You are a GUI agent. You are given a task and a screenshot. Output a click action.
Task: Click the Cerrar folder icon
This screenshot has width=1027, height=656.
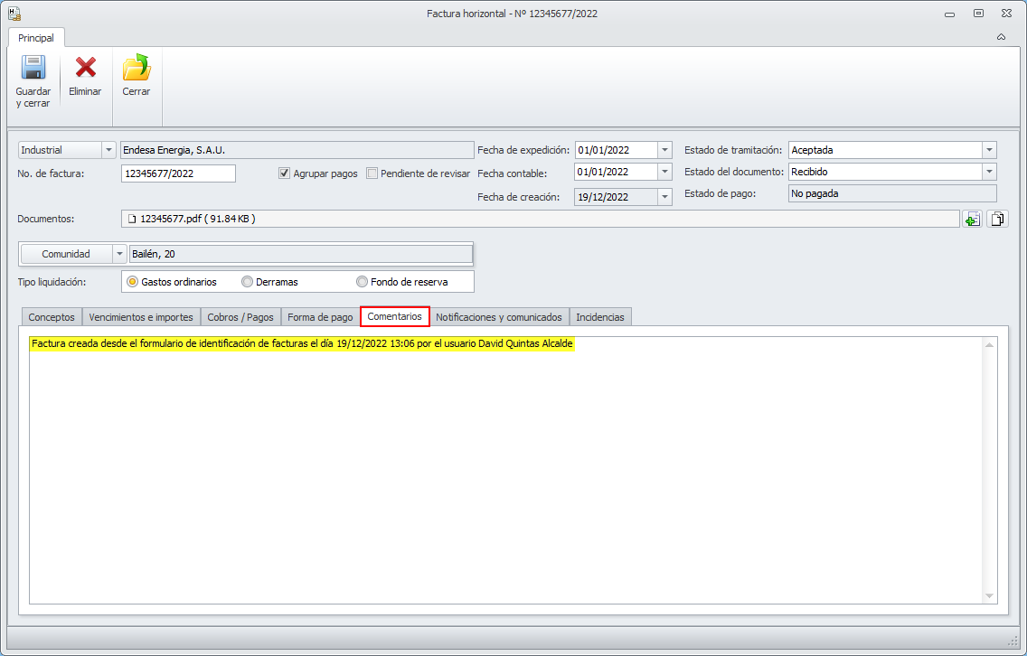(x=137, y=68)
